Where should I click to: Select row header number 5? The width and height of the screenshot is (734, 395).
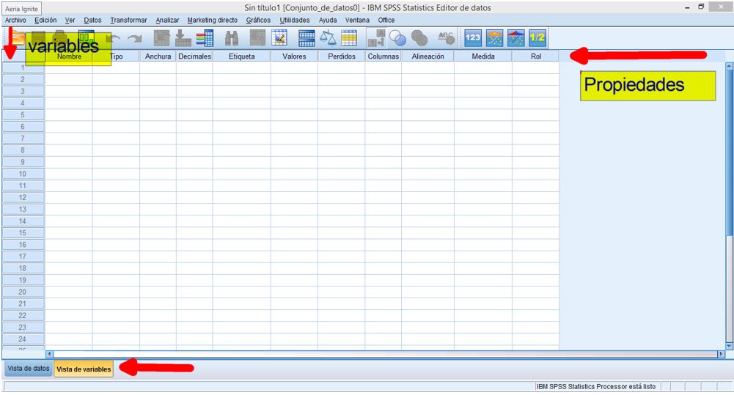pos(23,114)
